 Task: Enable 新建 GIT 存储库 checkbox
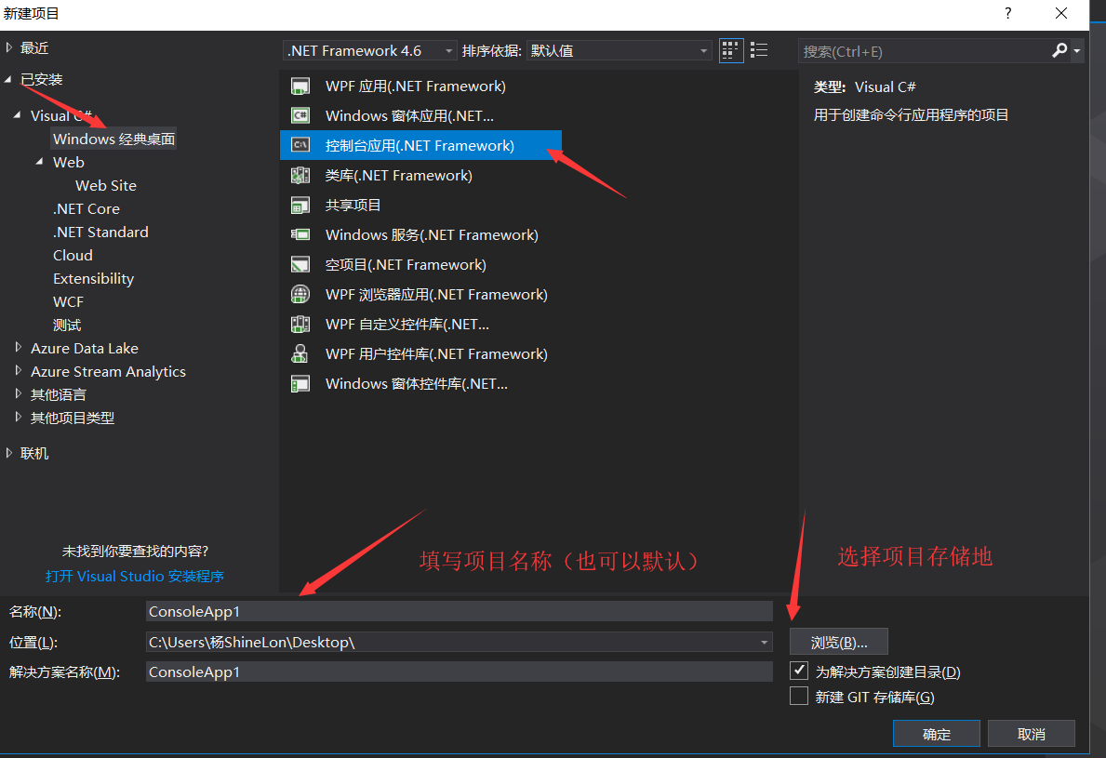click(x=799, y=696)
